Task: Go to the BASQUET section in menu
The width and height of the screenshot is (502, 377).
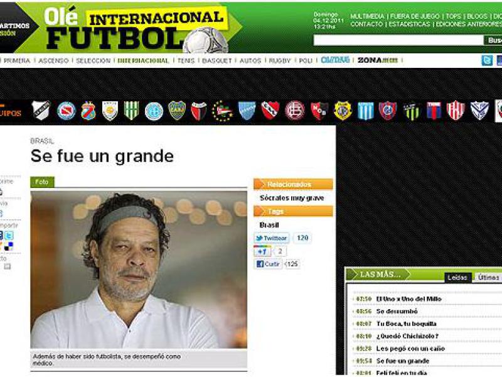Action: [x=216, y=61]
